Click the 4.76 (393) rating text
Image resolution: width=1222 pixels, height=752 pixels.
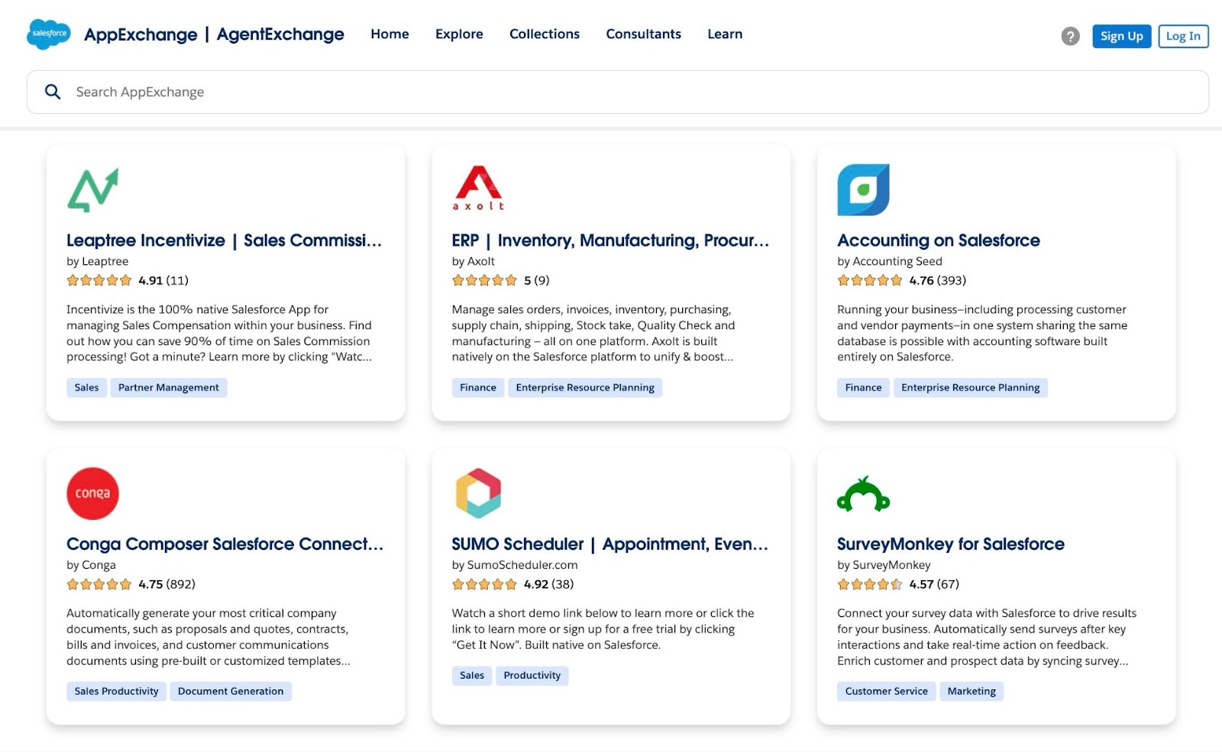[937, 280]
